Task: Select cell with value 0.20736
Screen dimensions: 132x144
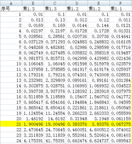Action: click(99, 36)
